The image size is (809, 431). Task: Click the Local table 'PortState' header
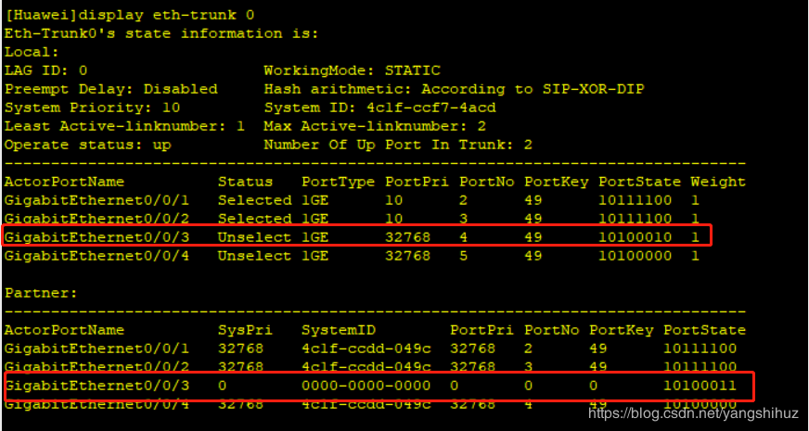[640, 182]
